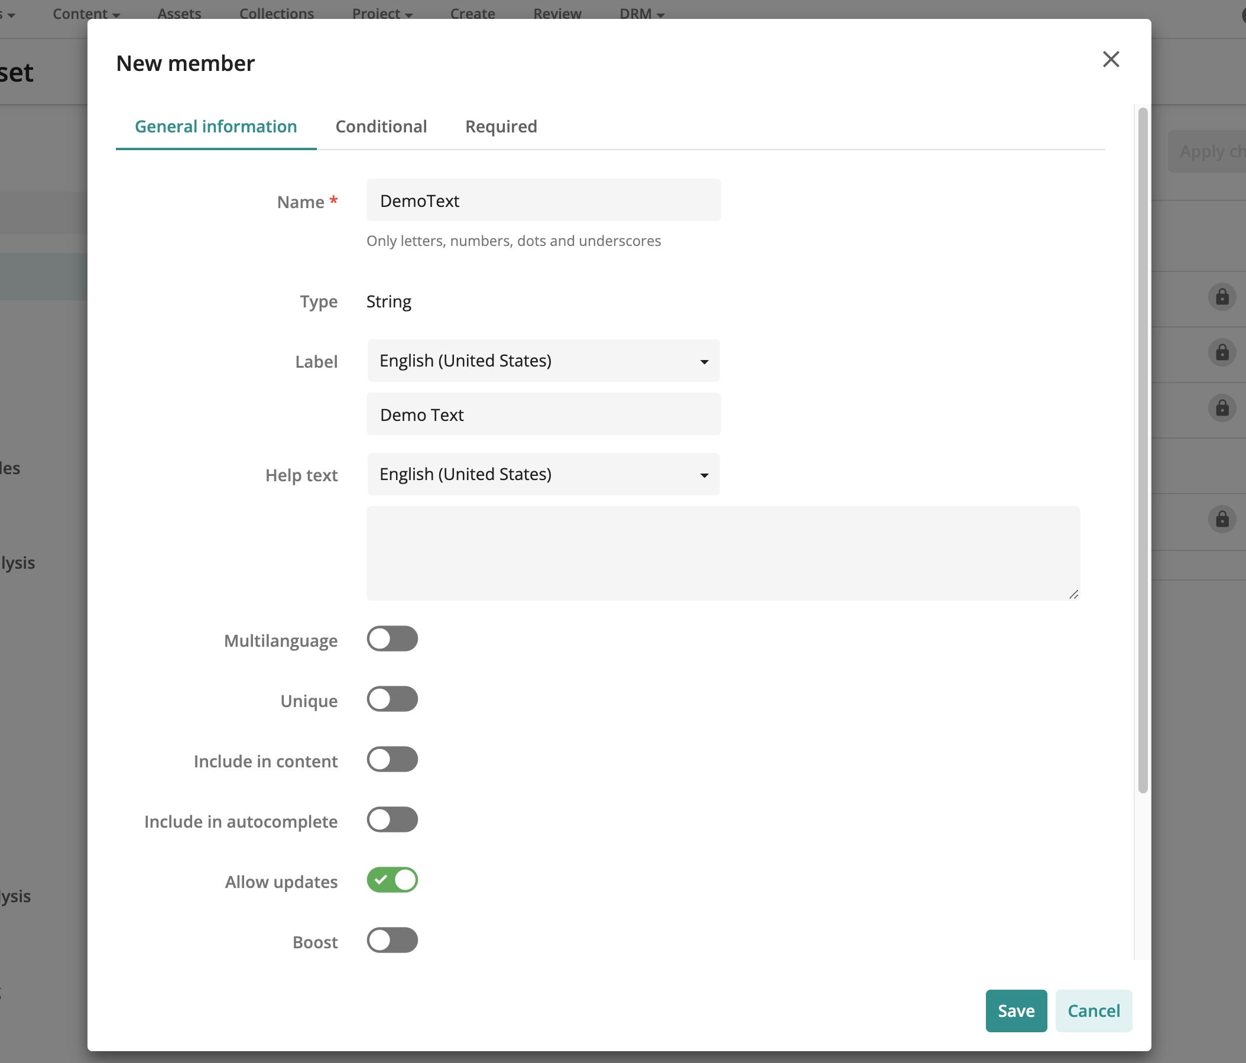Click the second lock icon in background list
1246x1063 pixels.
coord(1222,352)
